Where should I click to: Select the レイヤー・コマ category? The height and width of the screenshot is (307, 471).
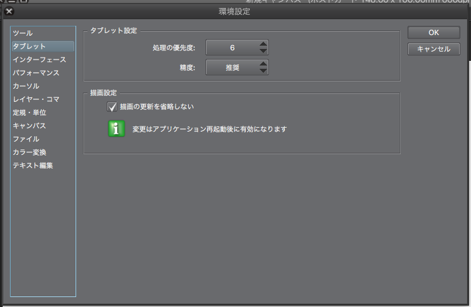pos(42,99)
